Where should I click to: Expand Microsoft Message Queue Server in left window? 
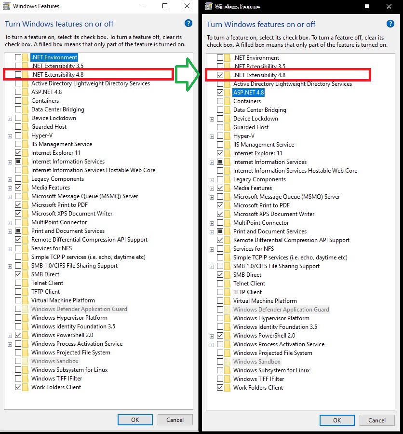click(x=10, y=197)
